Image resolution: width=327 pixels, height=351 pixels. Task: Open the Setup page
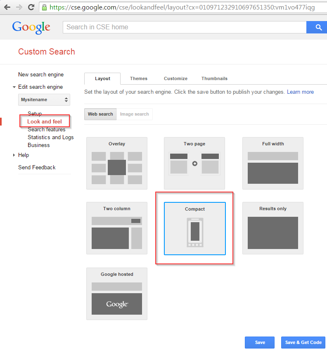35,114
